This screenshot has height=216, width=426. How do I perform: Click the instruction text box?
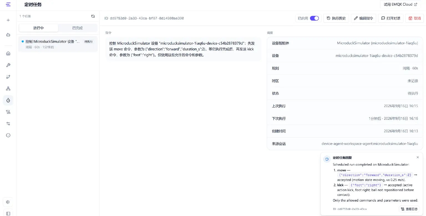tap(183, 49)
